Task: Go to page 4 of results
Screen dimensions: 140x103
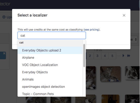Action: tap(105, 56)
